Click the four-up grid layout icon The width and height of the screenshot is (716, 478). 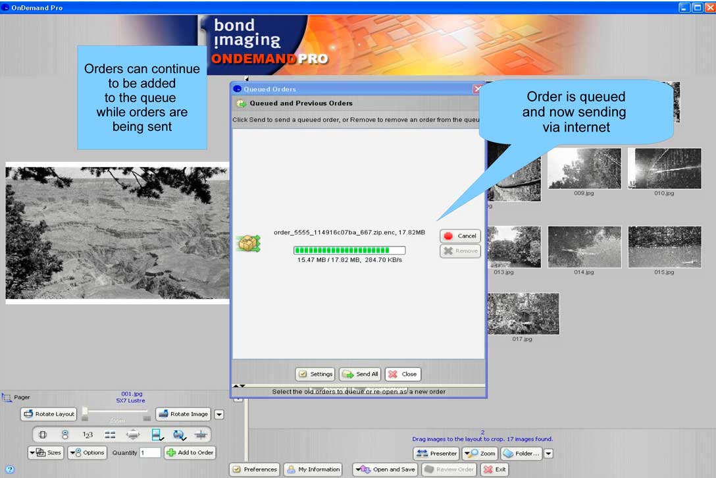coord(110,435)
